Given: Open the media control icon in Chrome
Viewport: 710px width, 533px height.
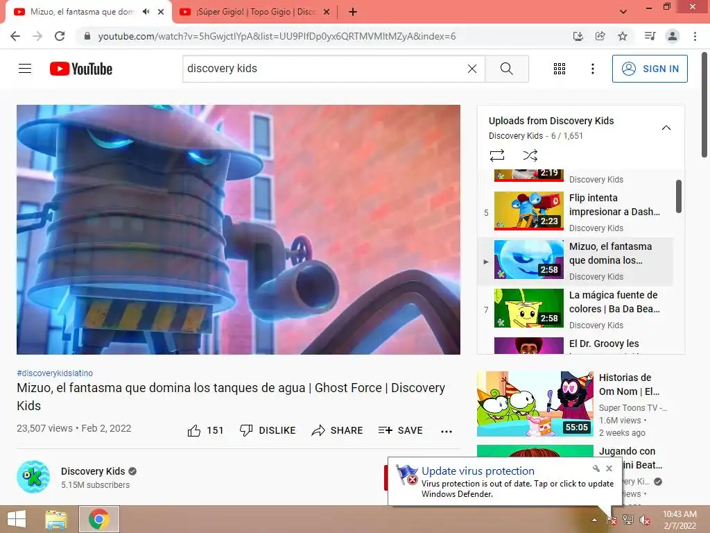Looking at the screenshot, I should pos(650,36).
